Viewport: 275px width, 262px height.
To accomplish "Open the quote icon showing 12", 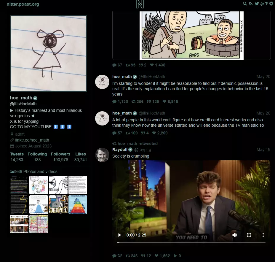I will (143, 256).
